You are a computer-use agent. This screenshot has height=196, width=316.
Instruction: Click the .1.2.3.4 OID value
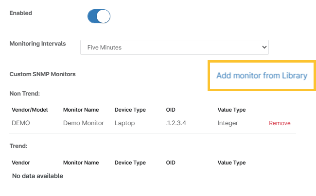174,123
